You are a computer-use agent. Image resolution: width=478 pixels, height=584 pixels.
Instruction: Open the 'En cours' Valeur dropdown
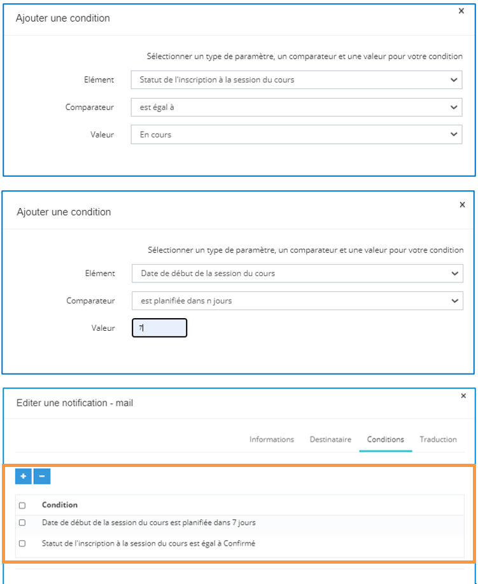click(x=296, y=134)
